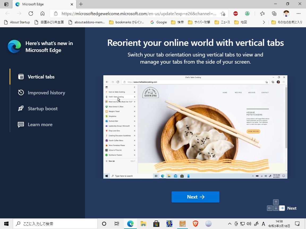This screenshot has height=229, width=306.
Task: Click the down arrow key hint
Action: coord(276,208)
